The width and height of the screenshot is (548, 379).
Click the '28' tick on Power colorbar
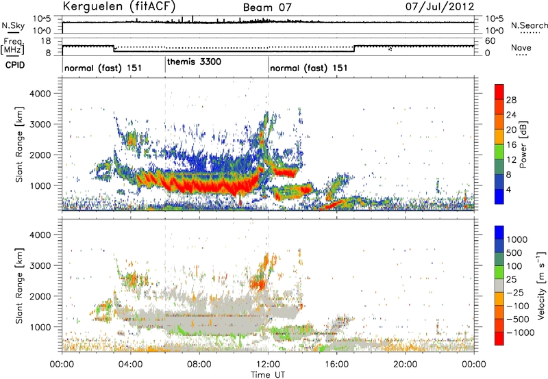(511, 100)
